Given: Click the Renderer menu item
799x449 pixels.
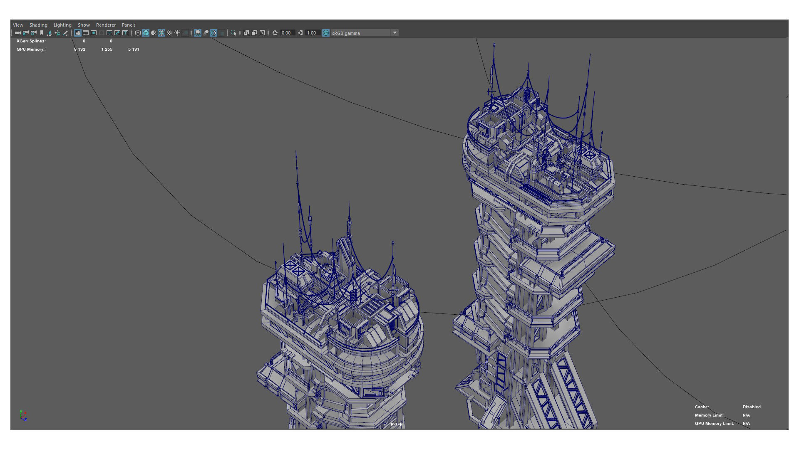Looking at the screenshot, I should pyautogui.click(x=106, y=25).
